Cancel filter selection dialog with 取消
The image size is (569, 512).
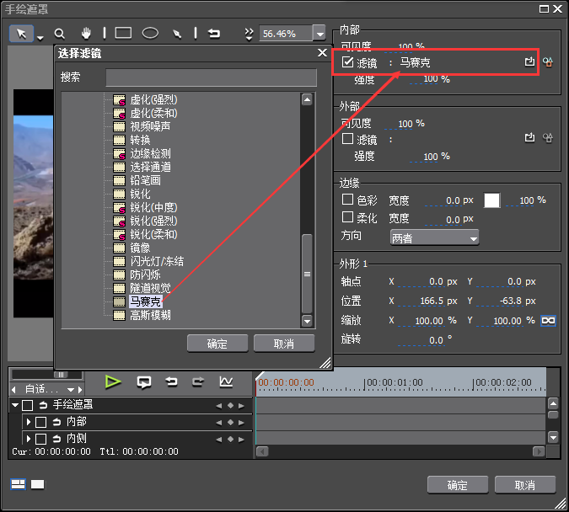pos(284,344)
